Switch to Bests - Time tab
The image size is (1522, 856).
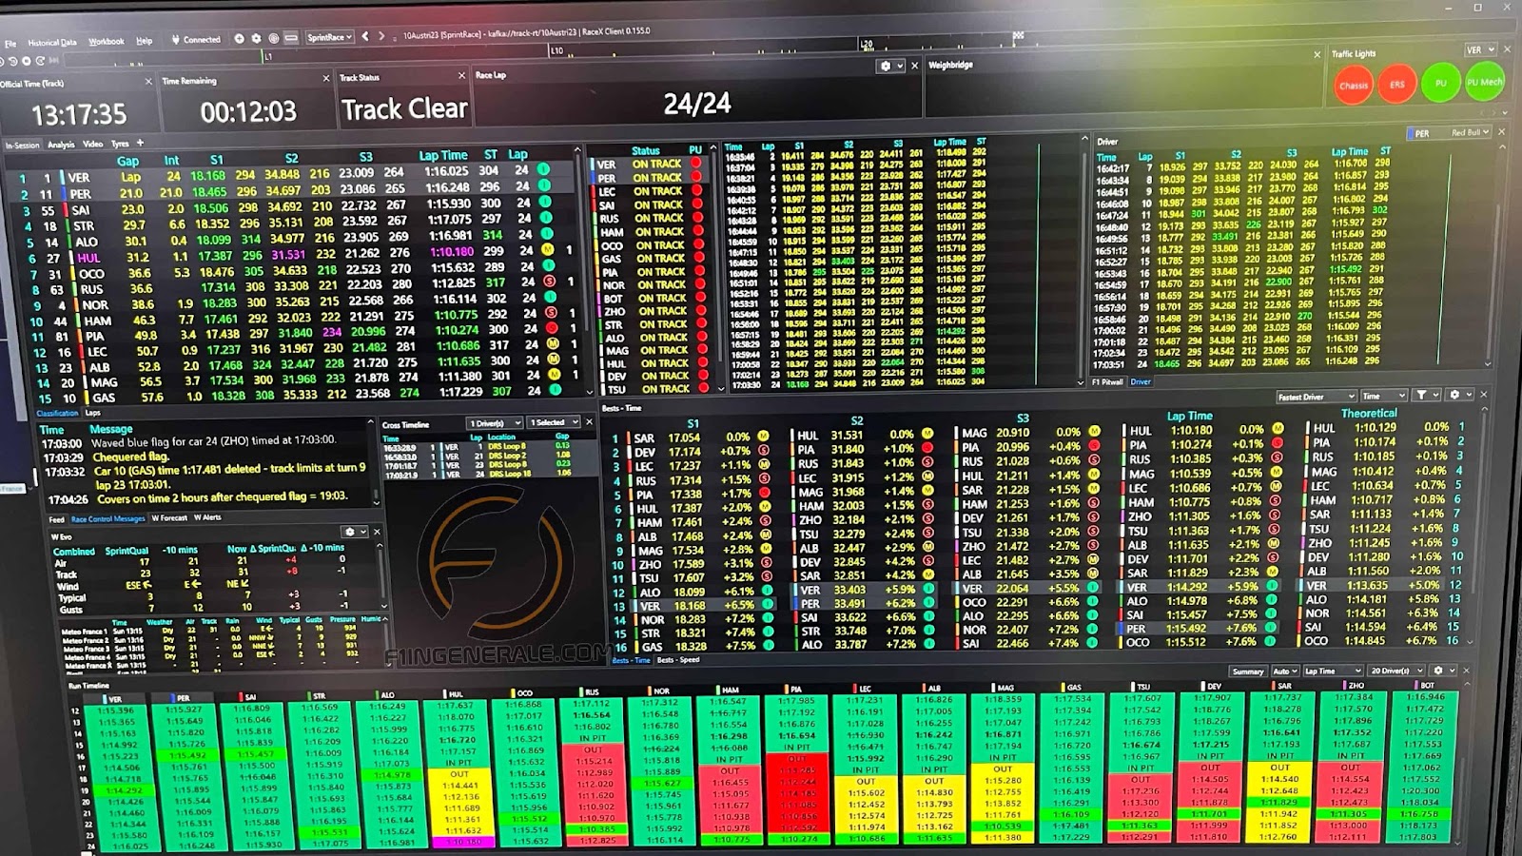[x=631, y=660]
